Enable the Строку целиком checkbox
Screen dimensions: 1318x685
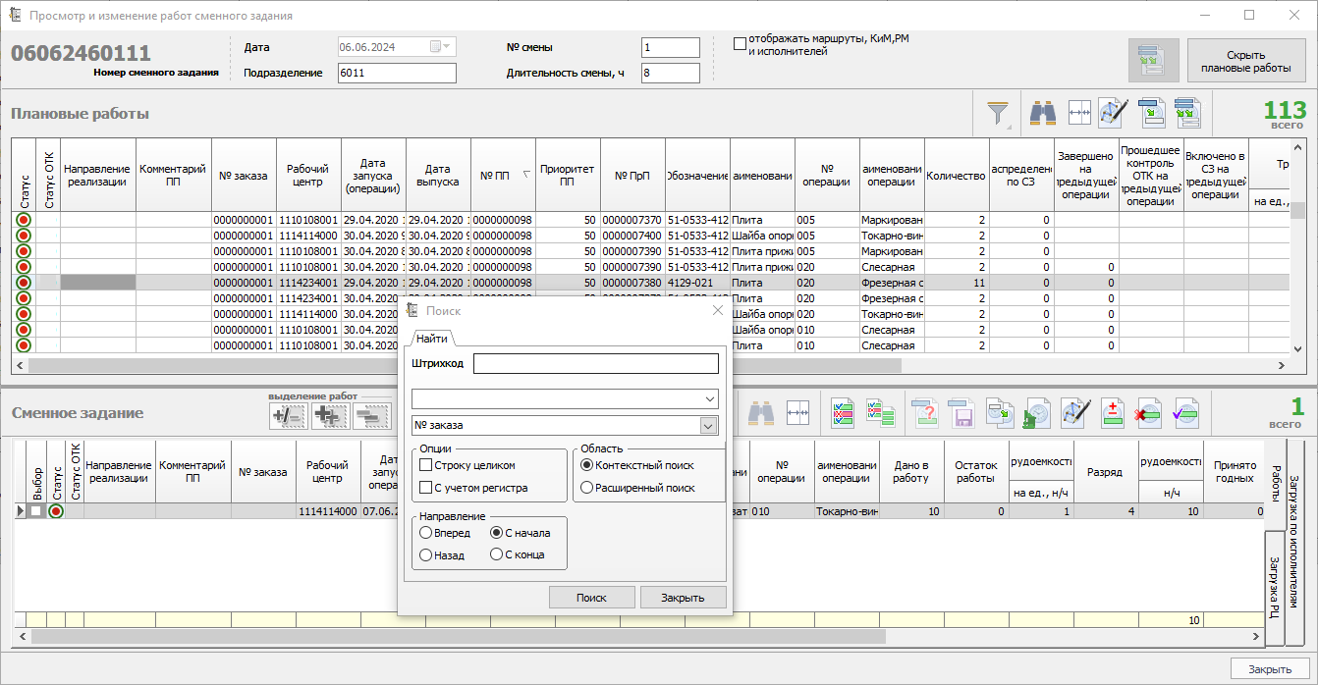426,465
